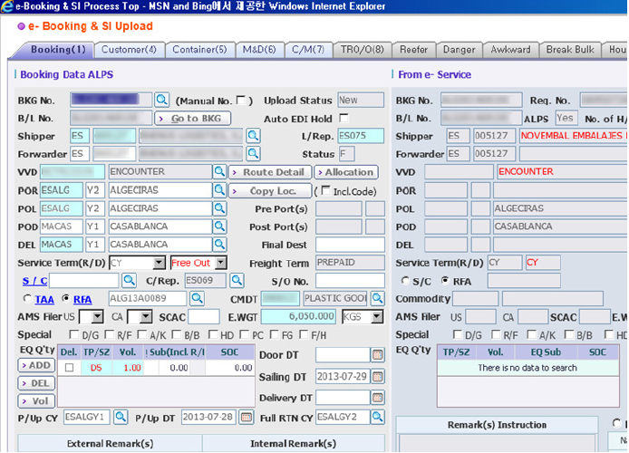Click the E.WGT 6,050.000 field

[298, 316]
